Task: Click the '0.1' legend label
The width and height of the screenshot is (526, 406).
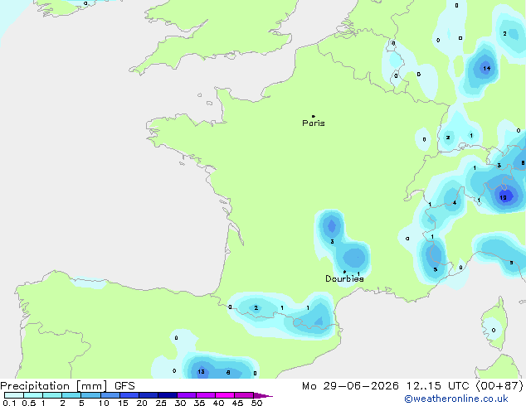Action: [x=9, y=403]
